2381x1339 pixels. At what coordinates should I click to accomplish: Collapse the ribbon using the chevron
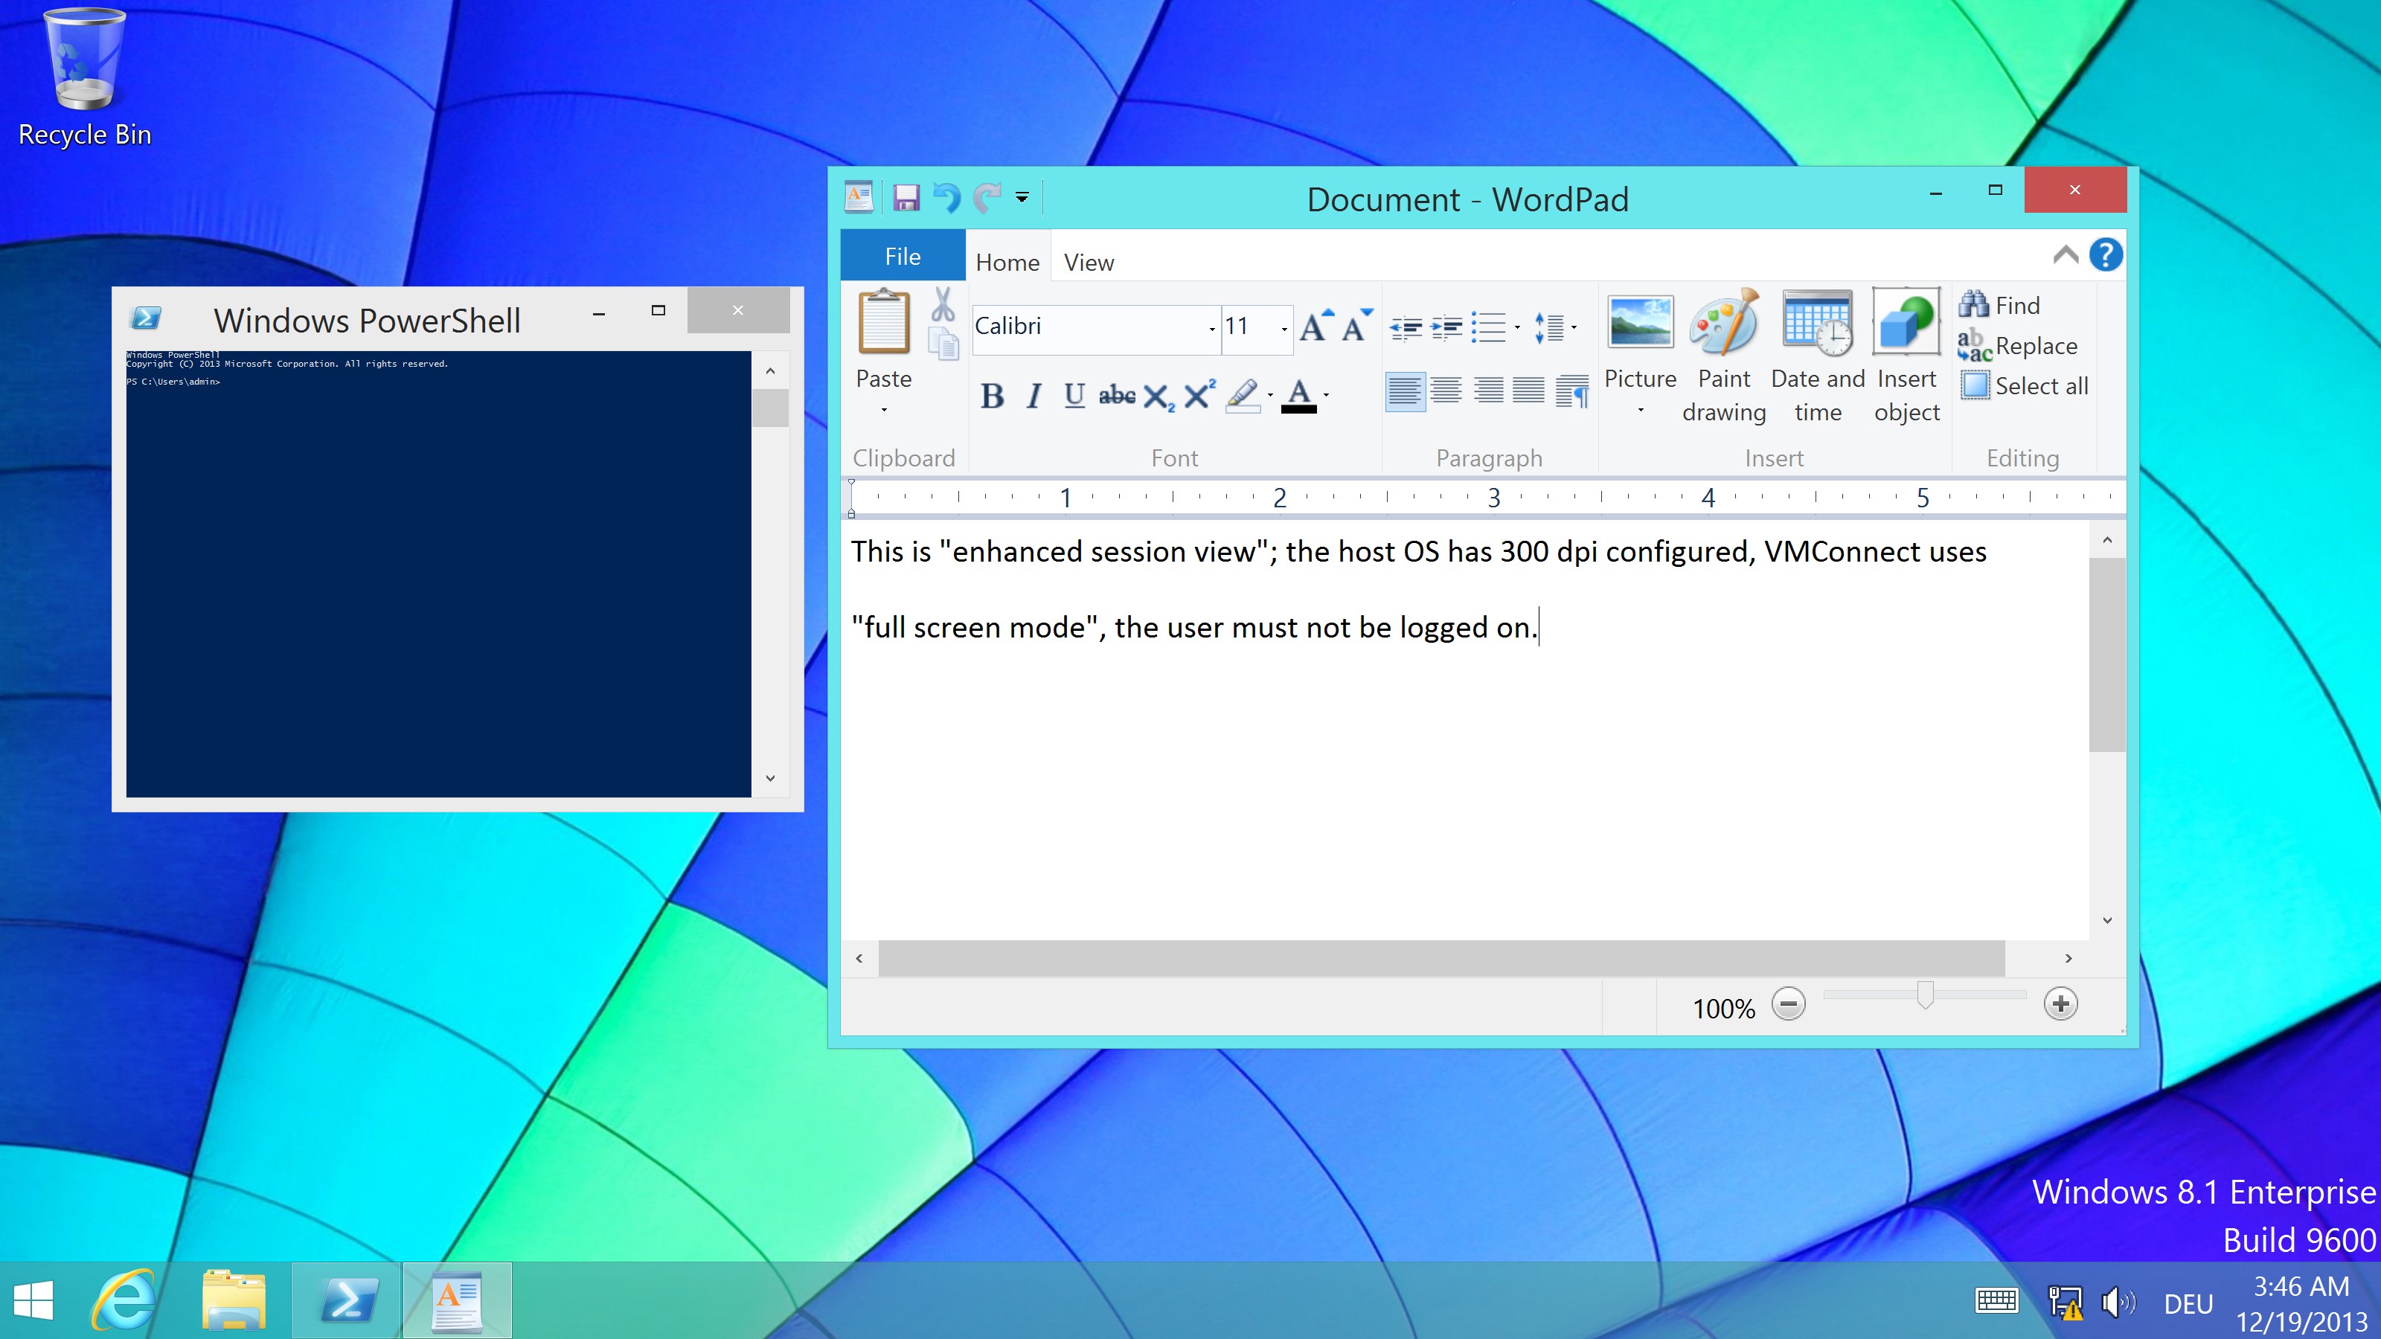click(x=2065, y=255)
